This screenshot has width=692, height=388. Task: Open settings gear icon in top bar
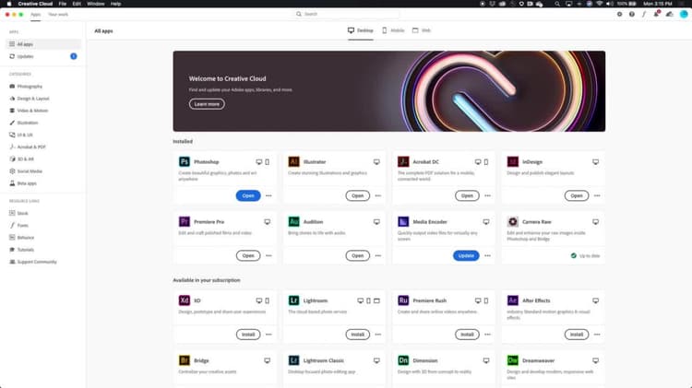click(620, 14)
